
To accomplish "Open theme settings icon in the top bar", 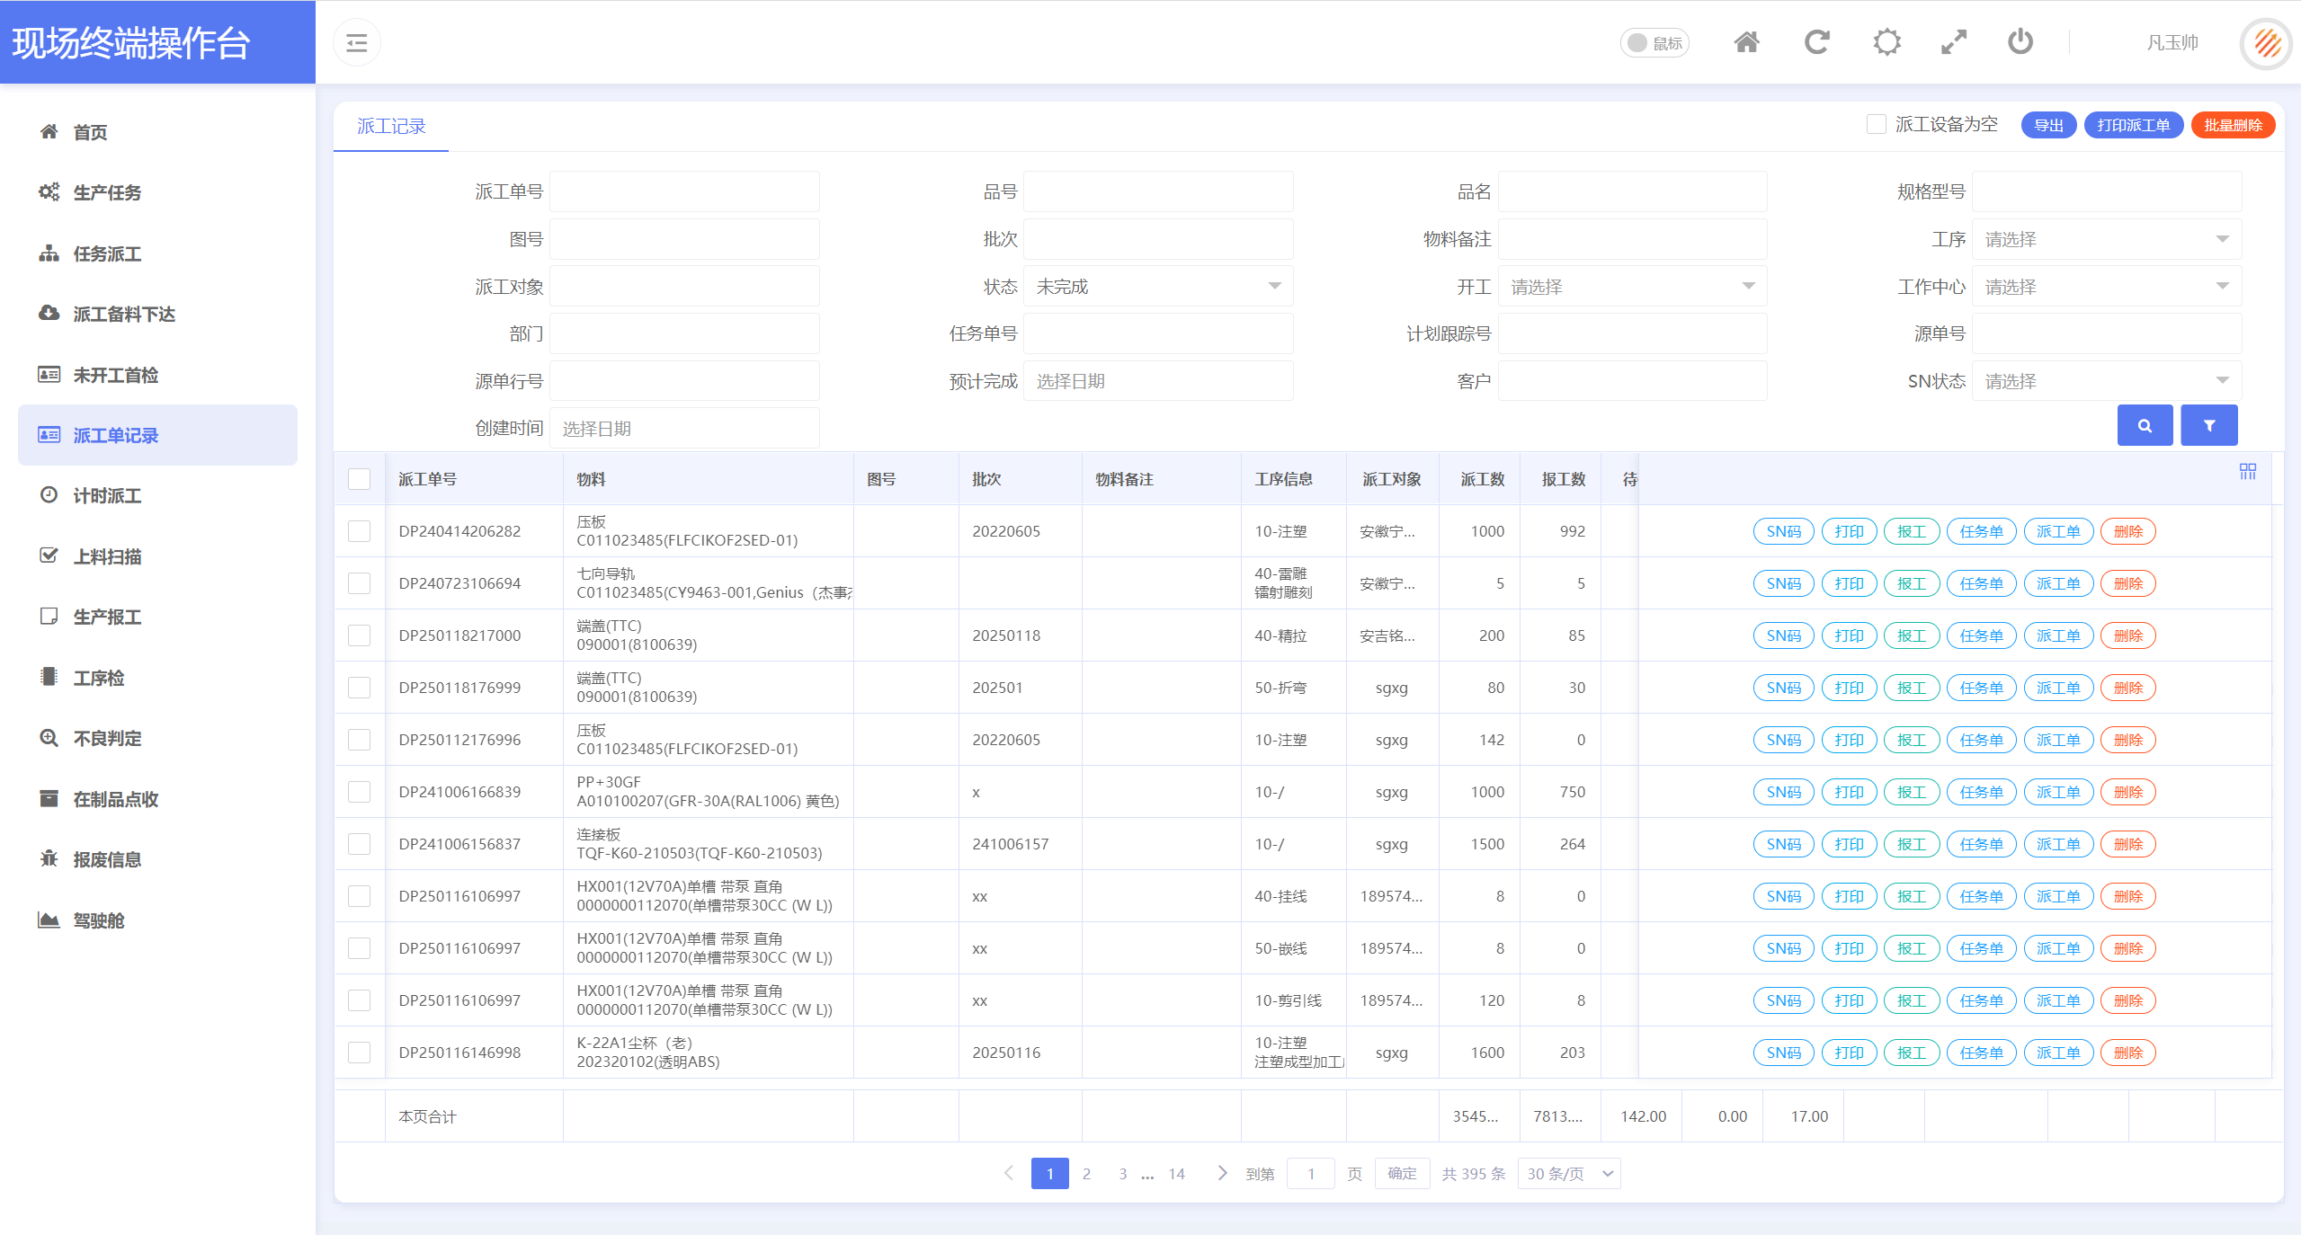I will tap(1886, 42).
